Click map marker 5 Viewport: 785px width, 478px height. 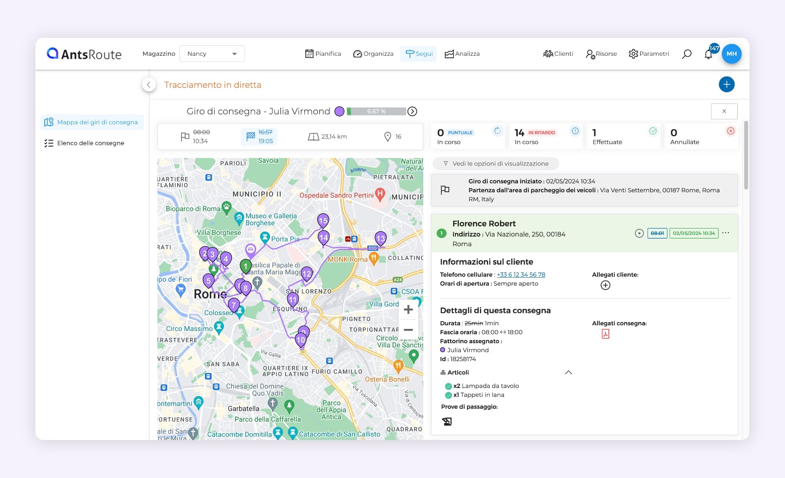point(208,281)
